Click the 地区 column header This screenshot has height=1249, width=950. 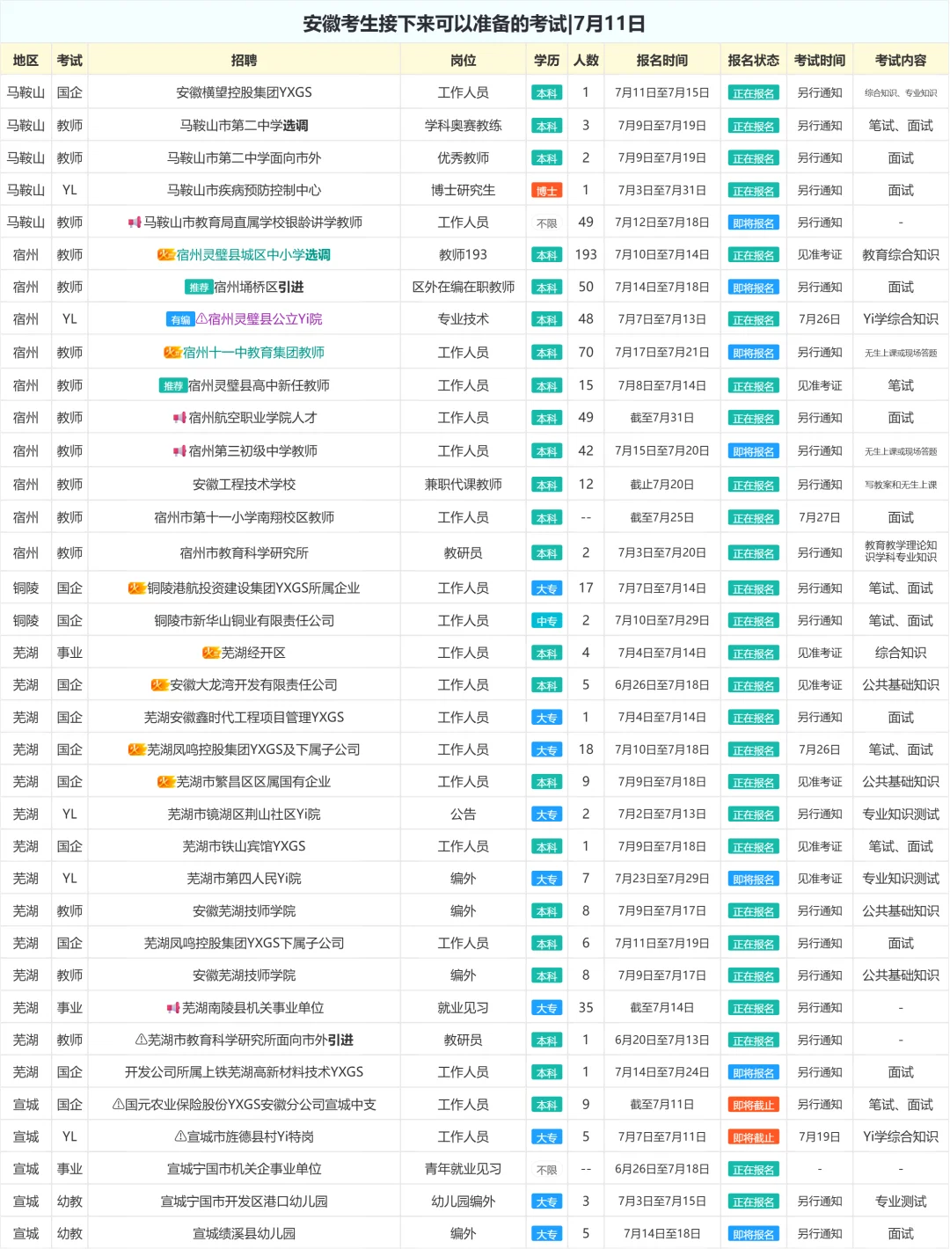(26, 61)
